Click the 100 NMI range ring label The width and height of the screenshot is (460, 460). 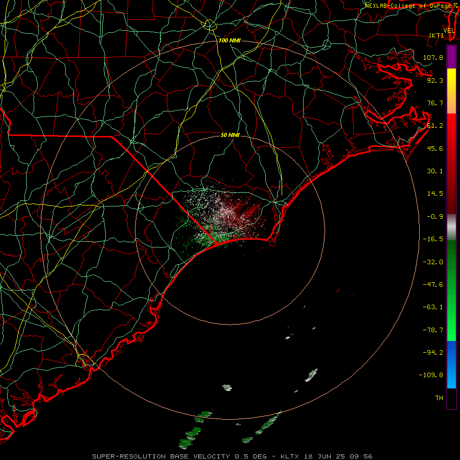229,40
